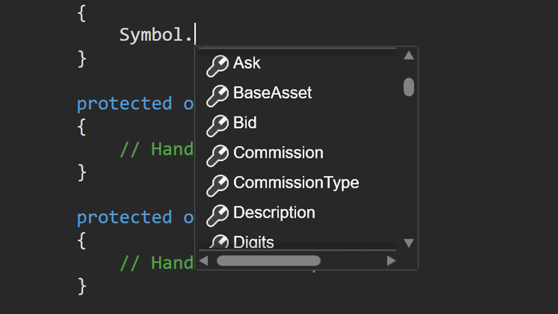Image resolution: width=558 pixels, height=314 pixels.
Task: Choose the BaseAsset suggestion
Action: click(x=272, y=93)
